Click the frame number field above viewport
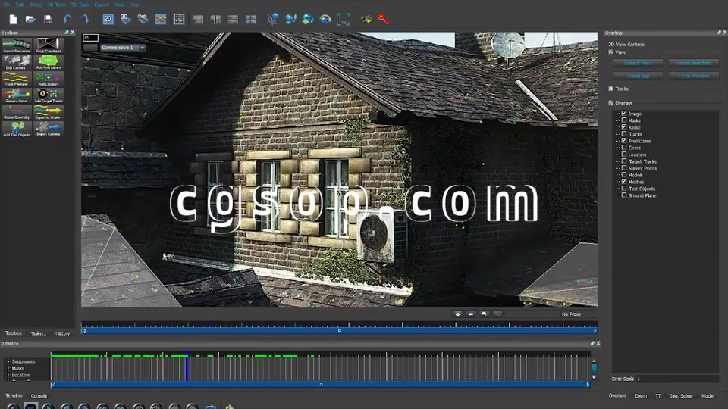Image resolution: width=728 pixels, height=409 pixels. (x=90, y=38)
